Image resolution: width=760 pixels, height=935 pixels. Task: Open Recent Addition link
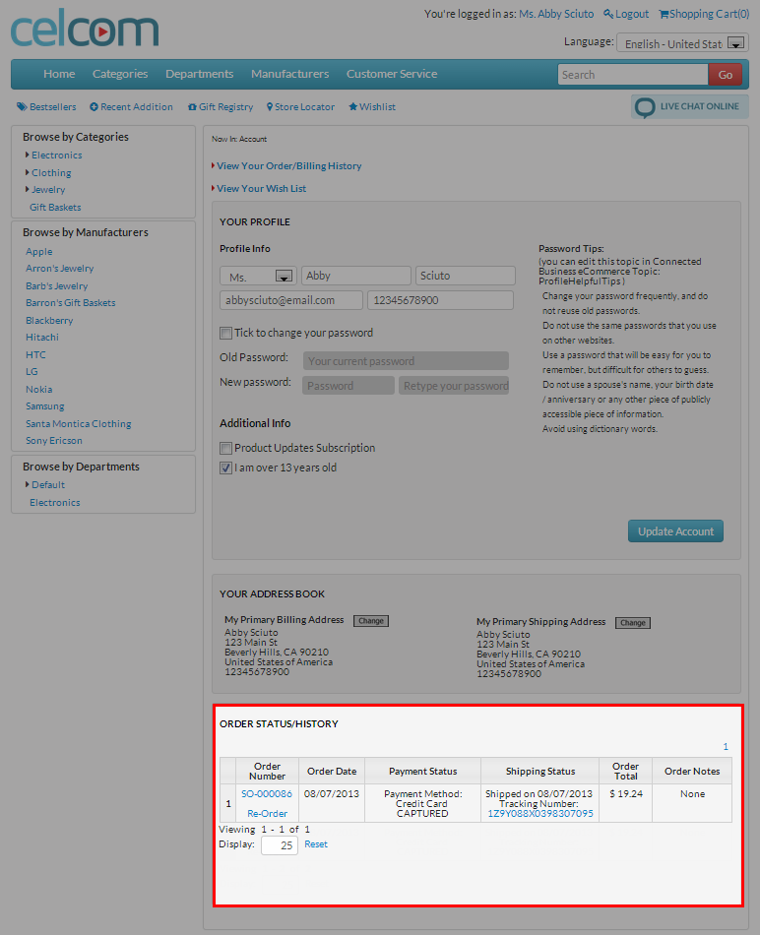[131, 107]
